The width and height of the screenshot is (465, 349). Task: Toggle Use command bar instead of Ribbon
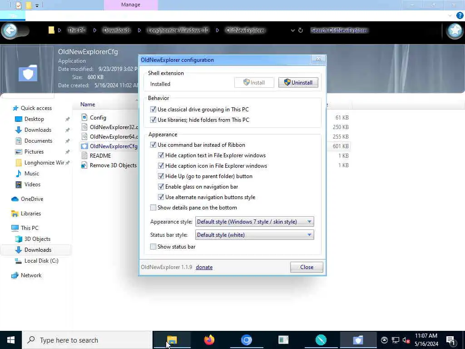pyautogui.click(x=153, y=145)
